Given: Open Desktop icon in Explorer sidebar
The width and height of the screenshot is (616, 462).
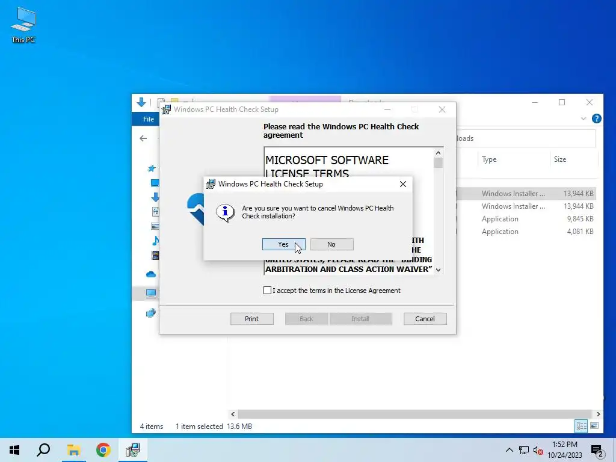Looking at the screenshot, I should [155, 183].
